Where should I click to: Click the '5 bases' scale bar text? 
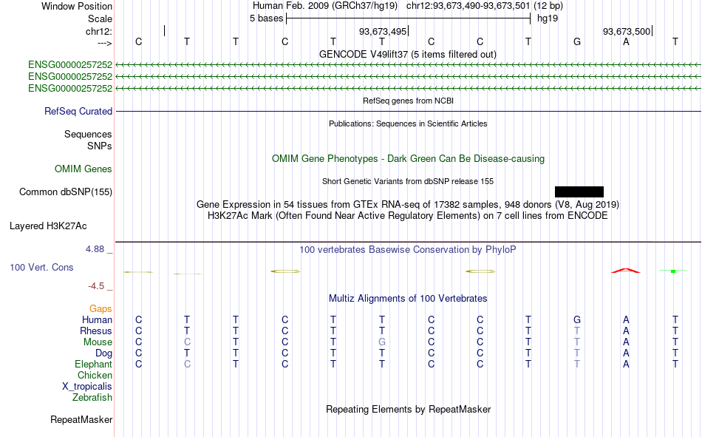tap(266, 18)
